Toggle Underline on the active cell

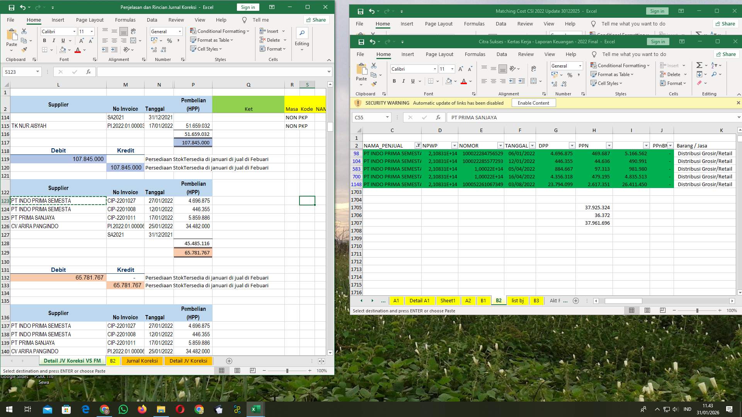click(412, 81)
